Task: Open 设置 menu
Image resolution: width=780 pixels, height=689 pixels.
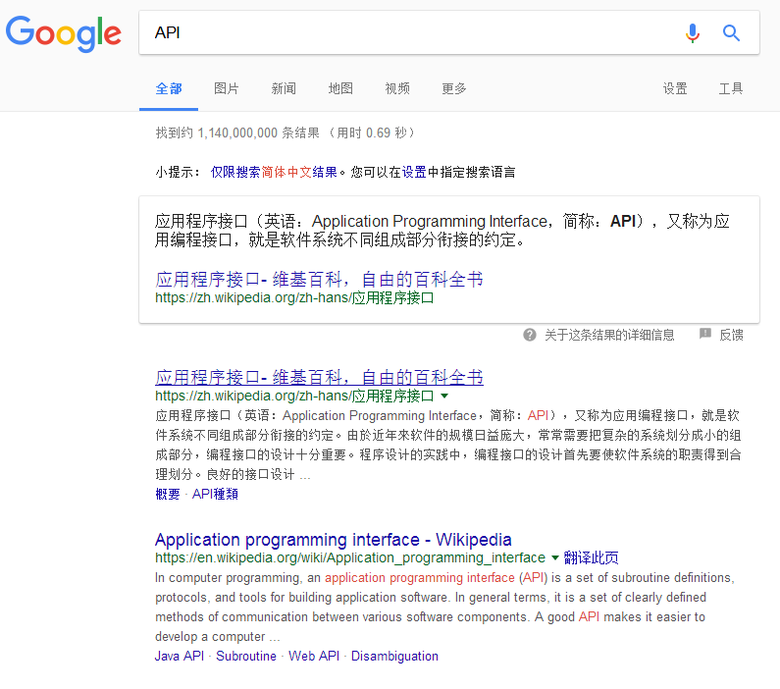Action: point(675,88)
